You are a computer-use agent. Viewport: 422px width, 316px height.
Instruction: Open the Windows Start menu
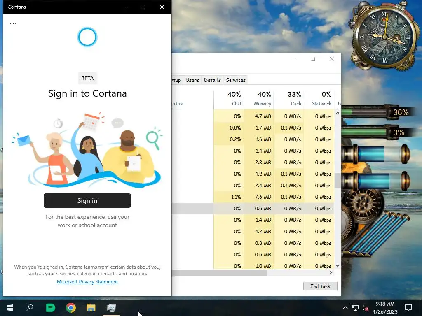(10, 308)
